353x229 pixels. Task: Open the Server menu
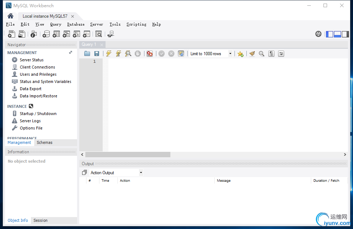97,25
